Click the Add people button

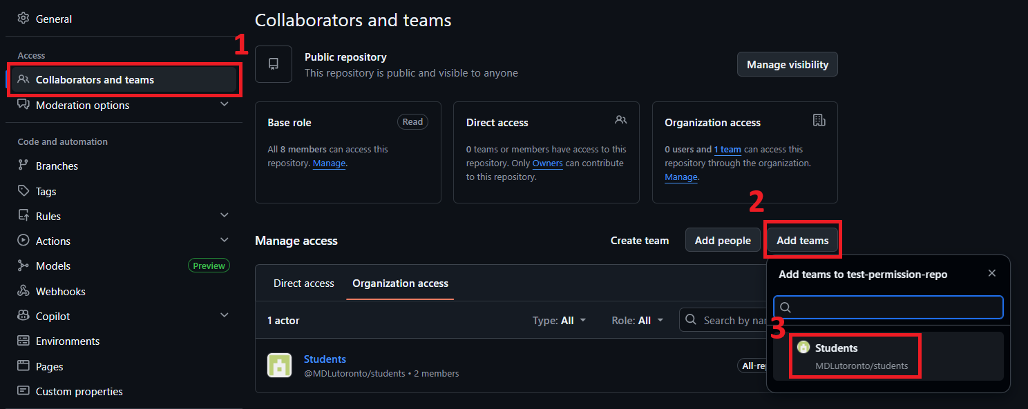(x=723, y=240)
